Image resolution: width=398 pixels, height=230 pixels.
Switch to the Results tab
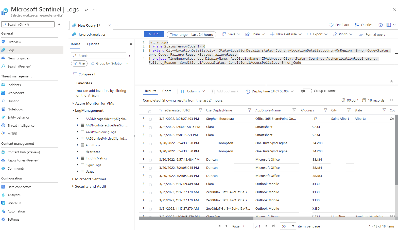tap(150, 91)
